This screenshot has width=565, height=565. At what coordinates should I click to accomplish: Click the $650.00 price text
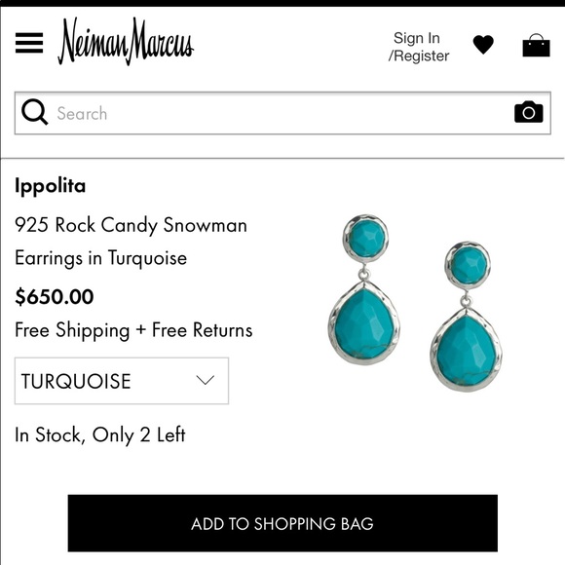point(55,297)
